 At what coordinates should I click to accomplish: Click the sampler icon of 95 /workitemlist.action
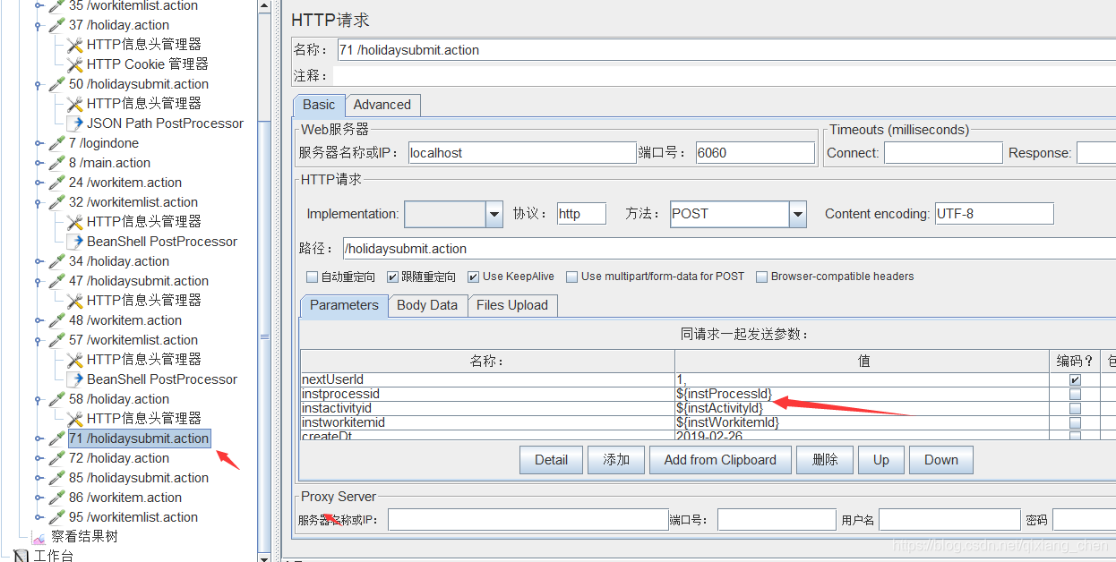[x=57, y=517]
